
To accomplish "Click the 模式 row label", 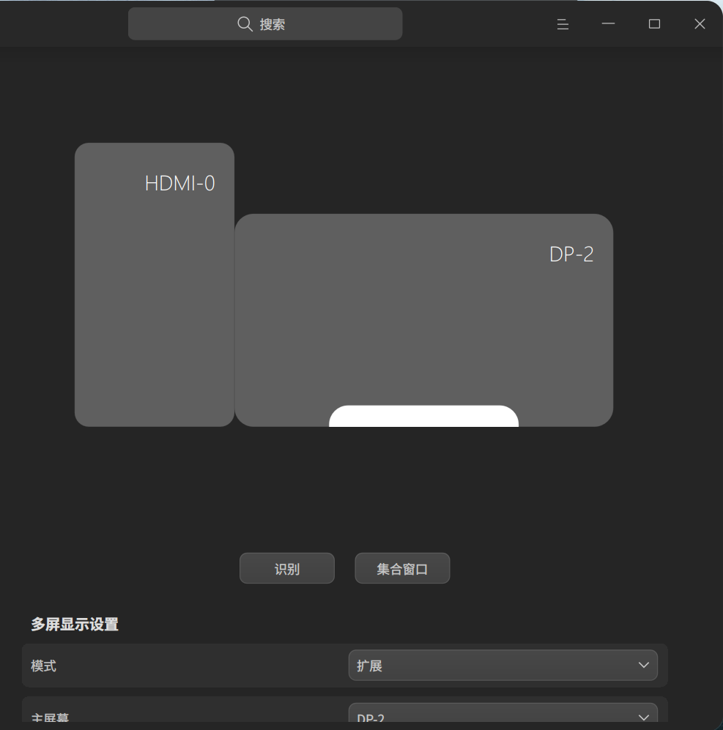I will 44,666.
